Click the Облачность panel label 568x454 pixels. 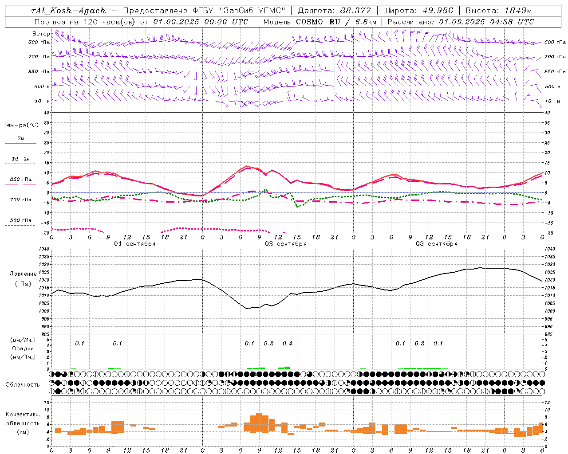tap(23, 384)
